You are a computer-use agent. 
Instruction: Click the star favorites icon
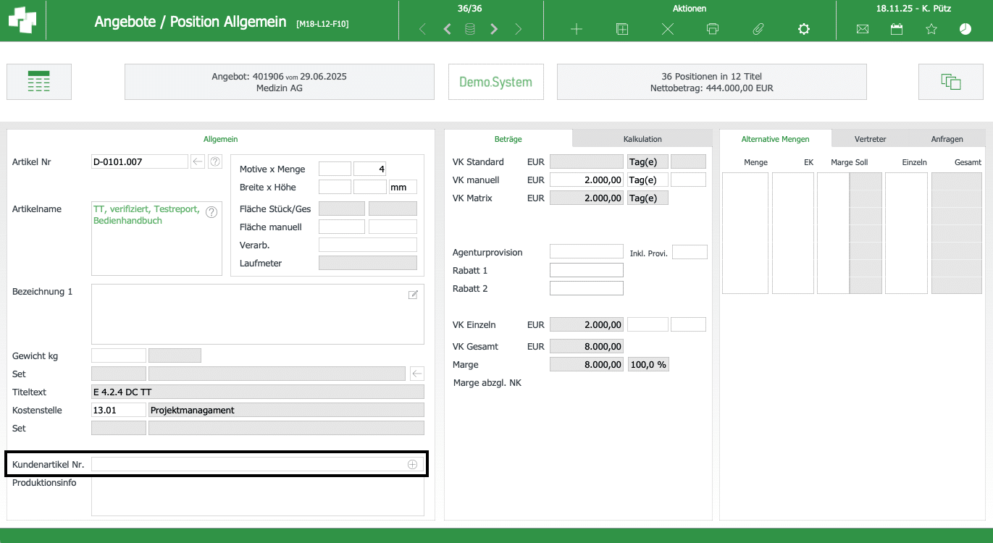tap(931, 30)
